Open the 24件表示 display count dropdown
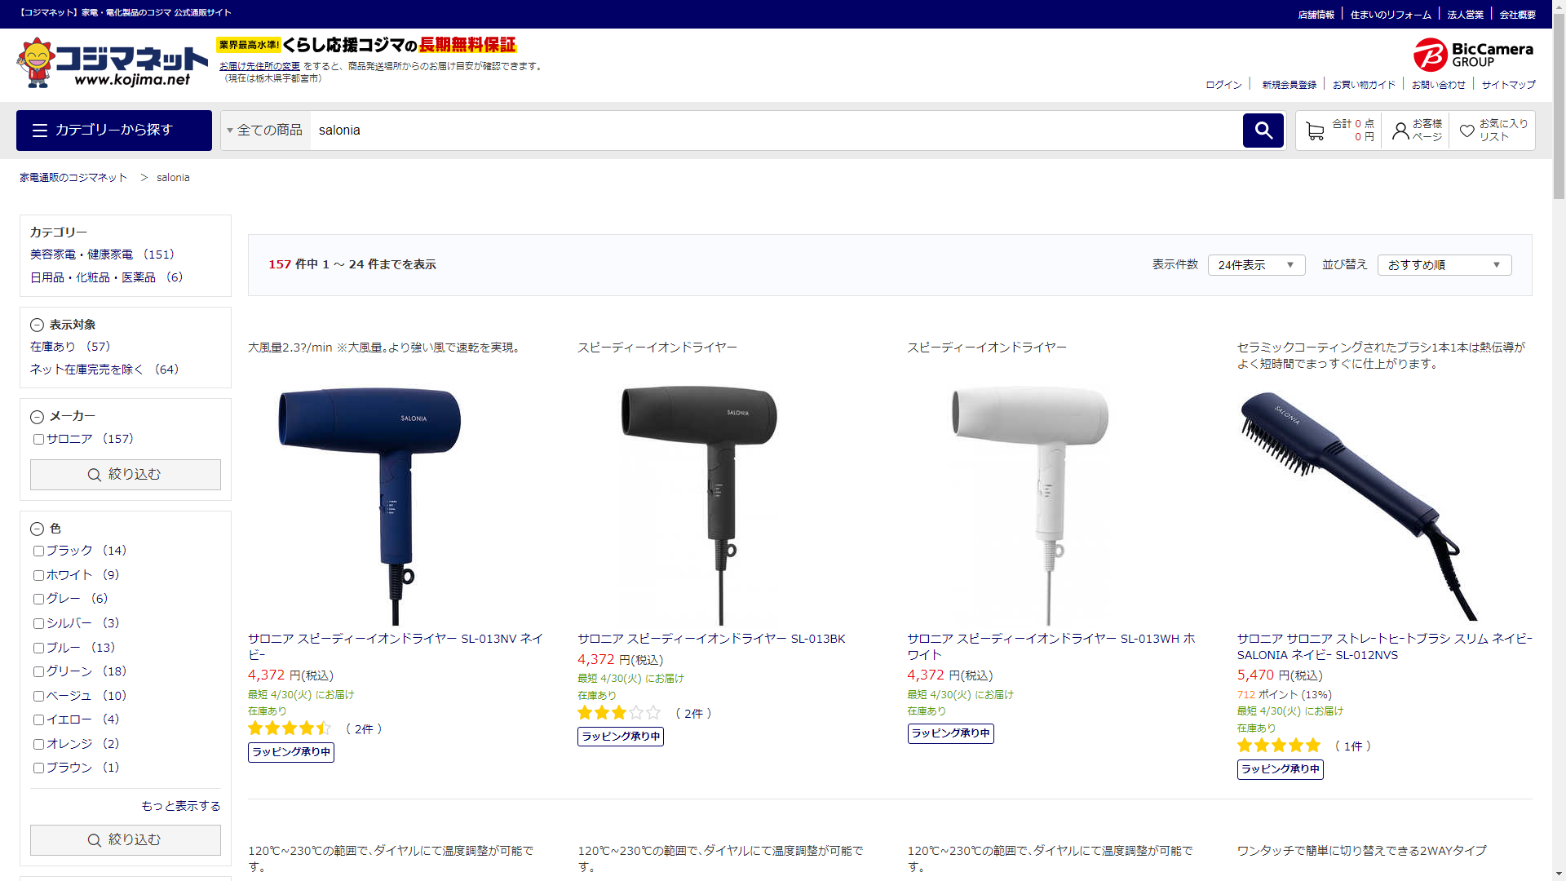 point(1256,265)
